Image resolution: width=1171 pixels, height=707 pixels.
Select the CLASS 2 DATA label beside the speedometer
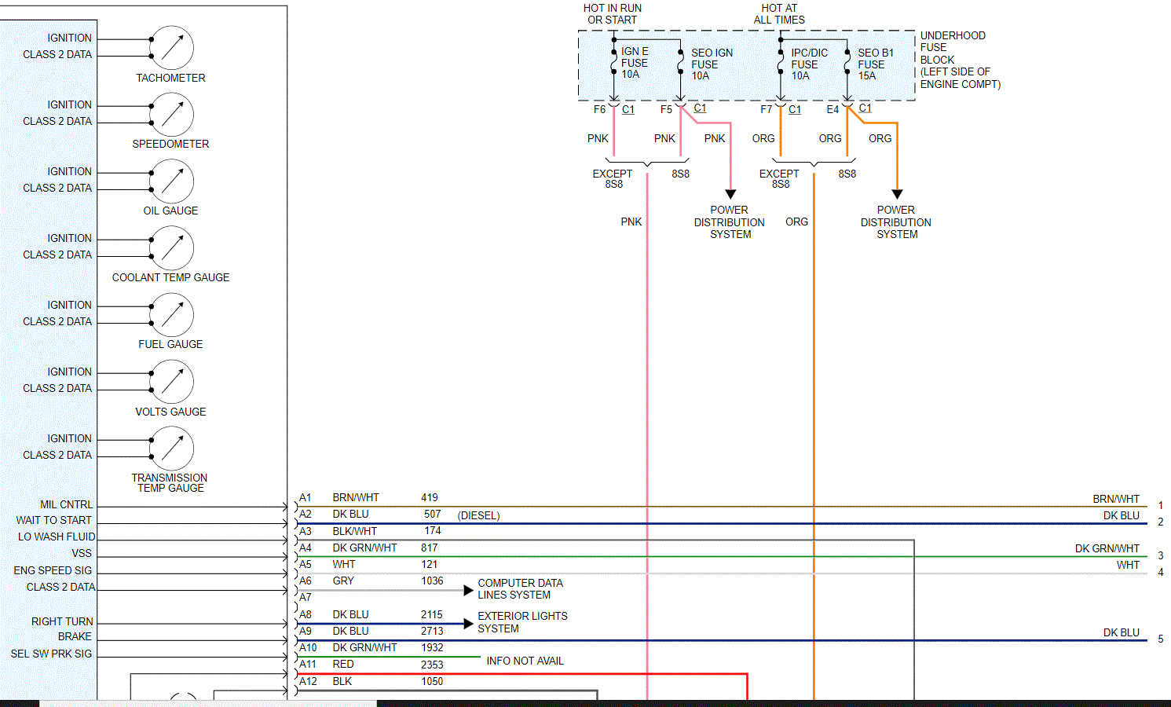pyautogui.click(x=57, y=121)
